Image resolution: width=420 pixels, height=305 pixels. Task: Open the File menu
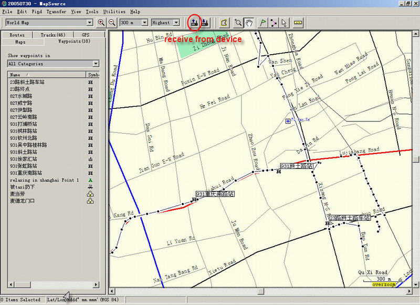7,12
